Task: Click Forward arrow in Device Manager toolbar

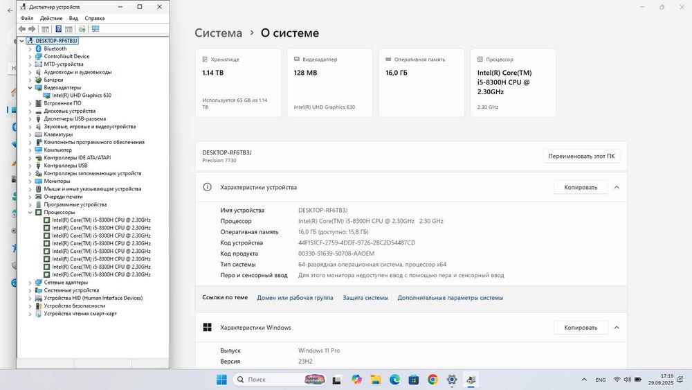Action: 32,28
